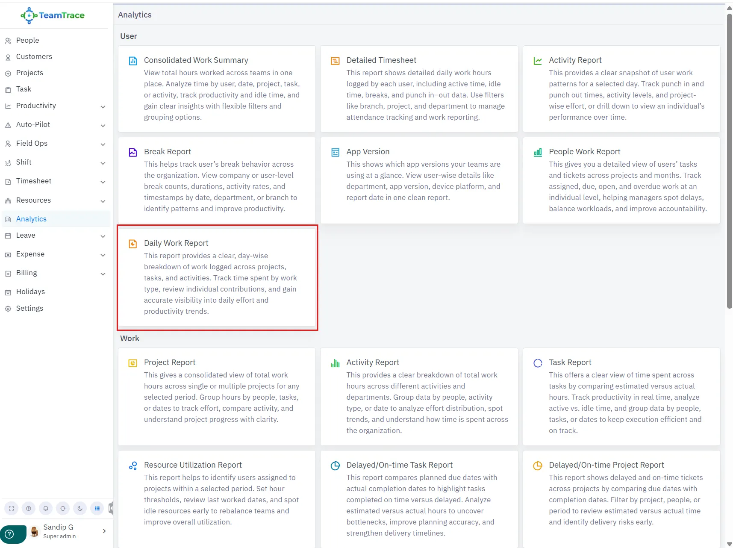Open notifications bell icon
733x548 pixels.
(x=46, y=508)
